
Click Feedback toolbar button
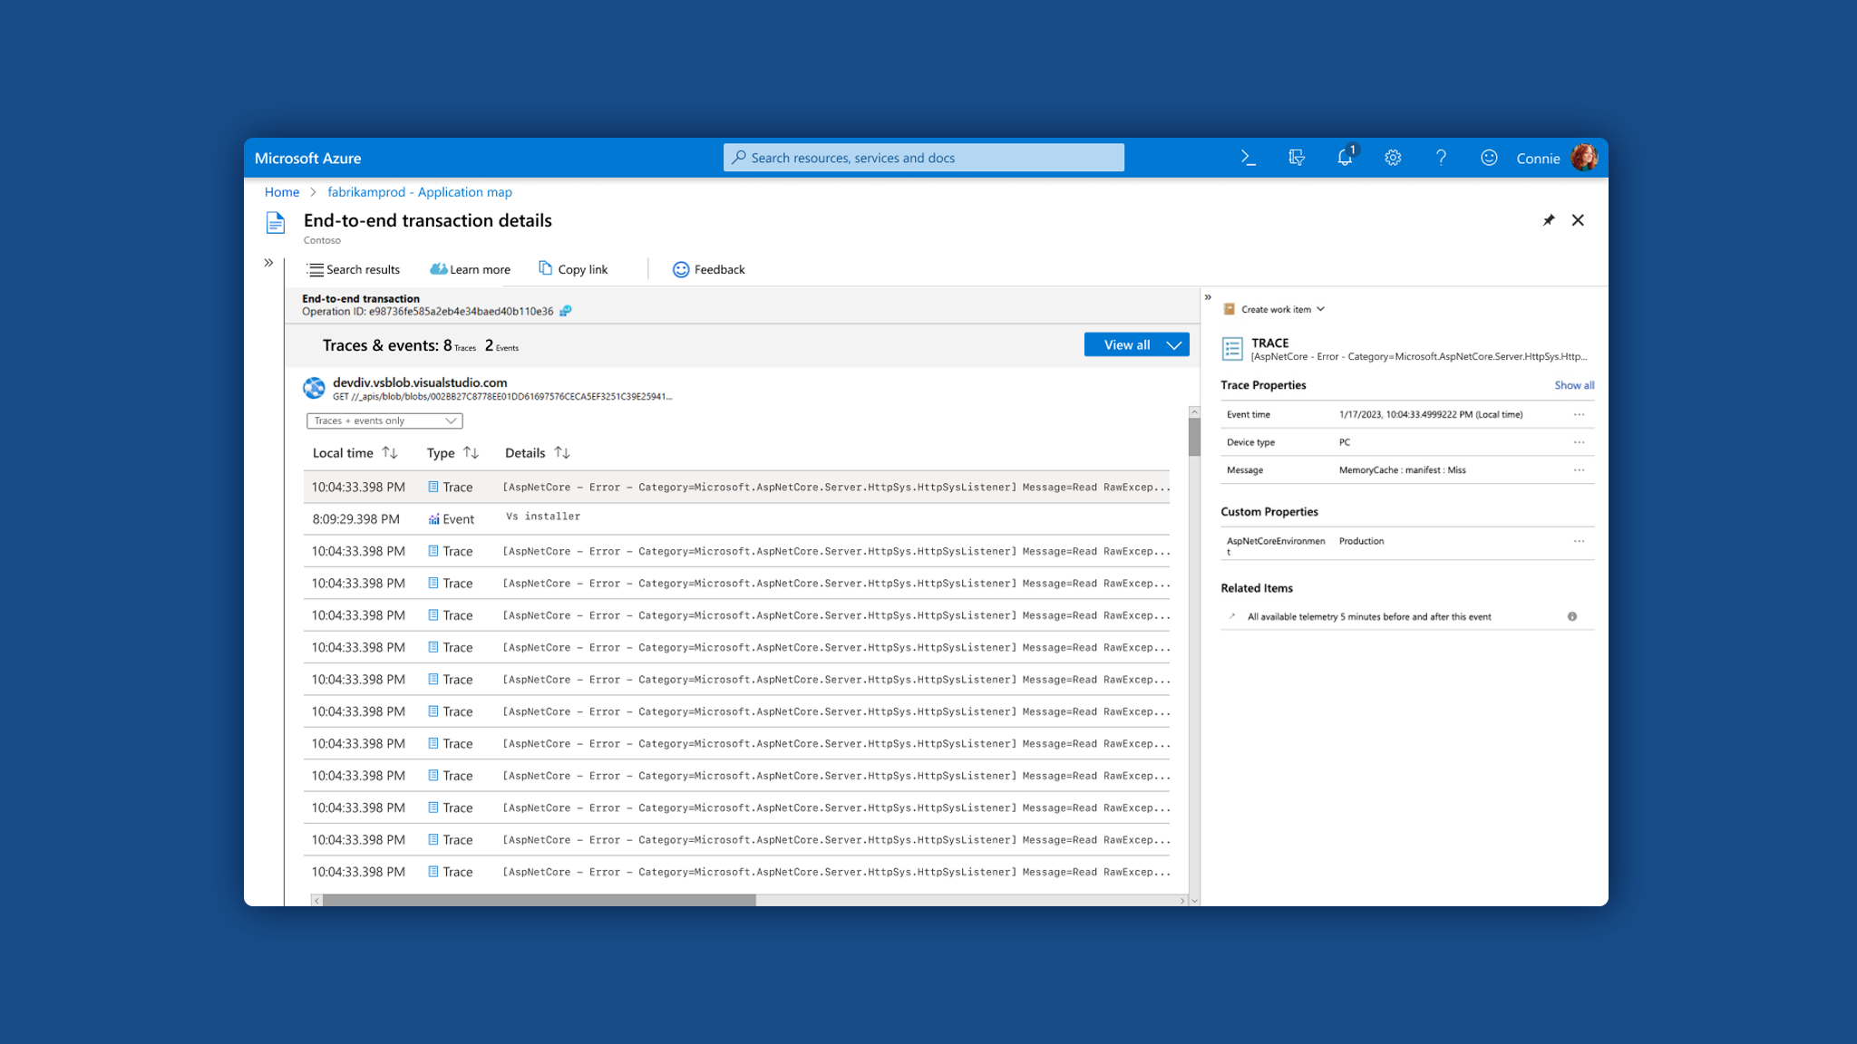coord(708,270)
